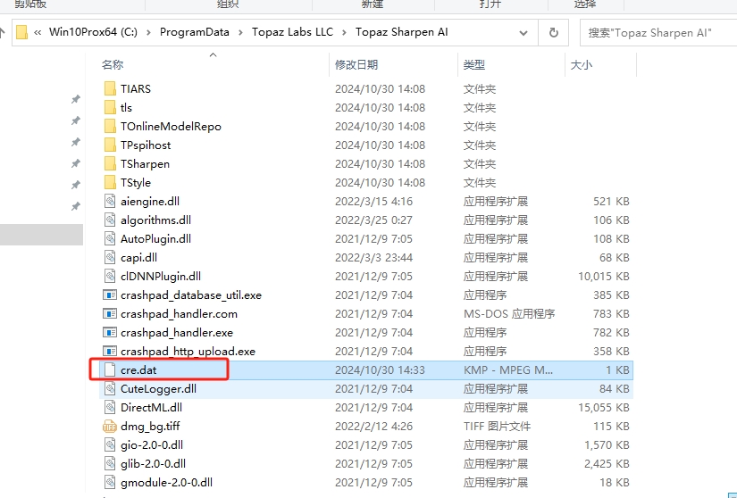Click the pin icon beside TIARS row
Image resolution: width=737 pixels, height=498 pixels.
coord(75,99)
